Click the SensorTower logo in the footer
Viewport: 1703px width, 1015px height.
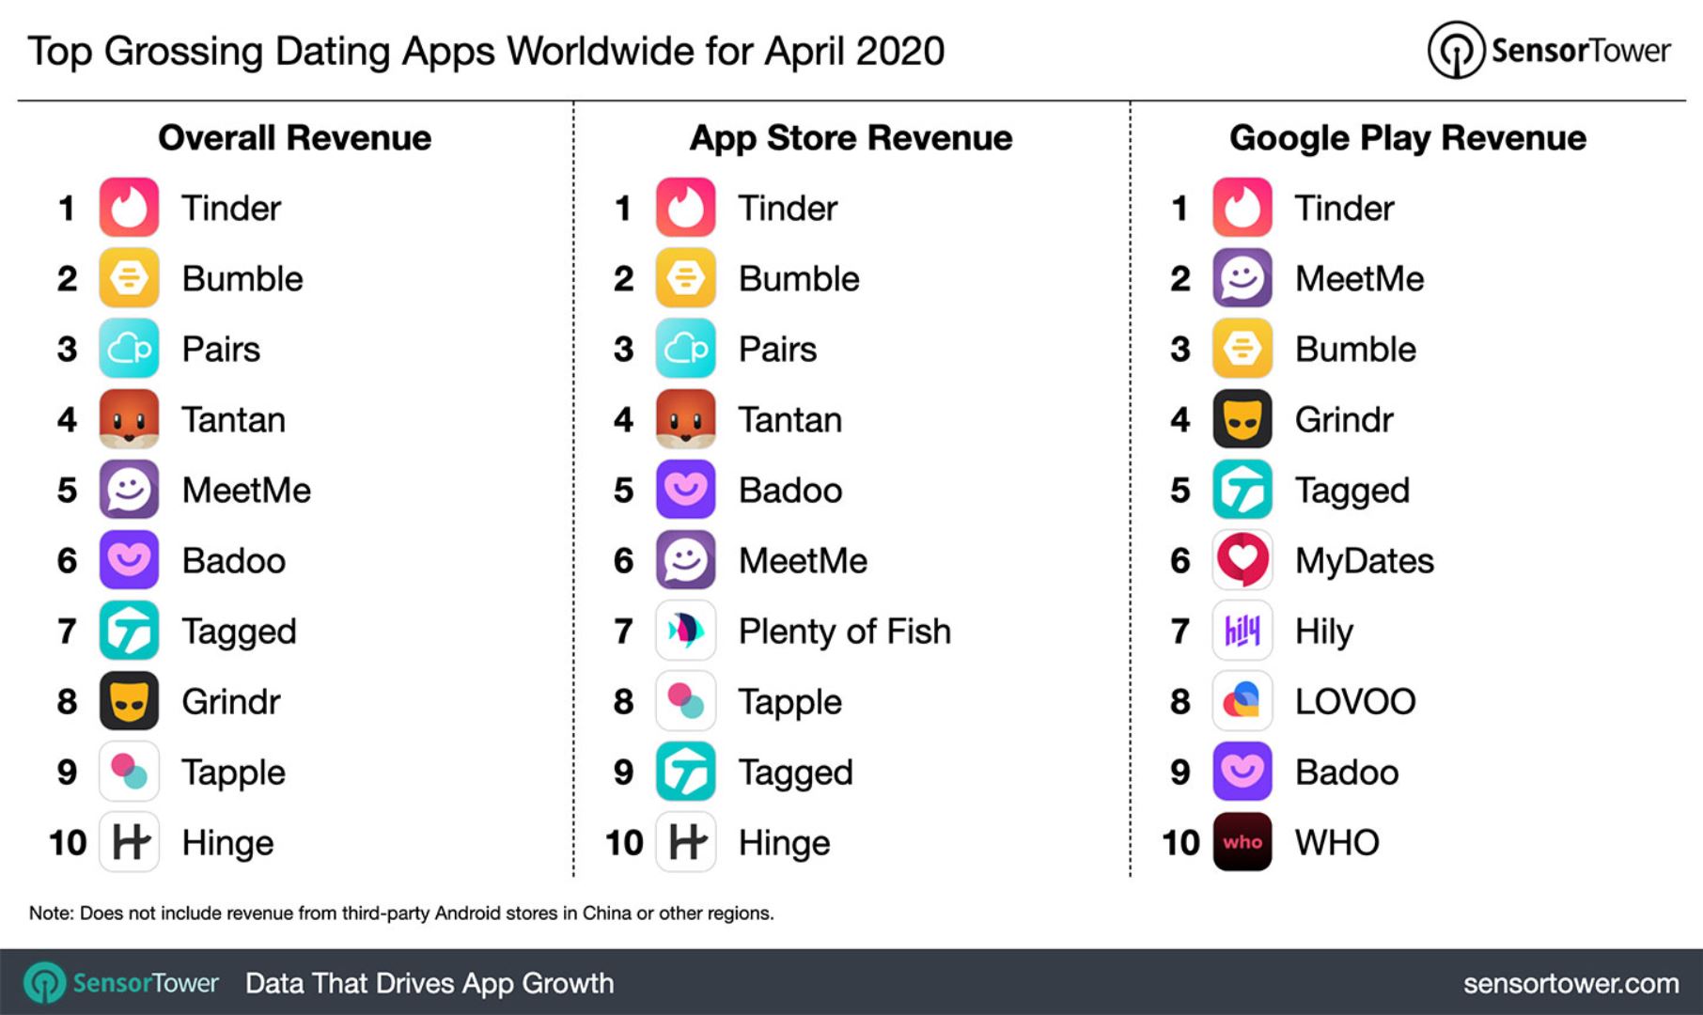tap(121, 983)
